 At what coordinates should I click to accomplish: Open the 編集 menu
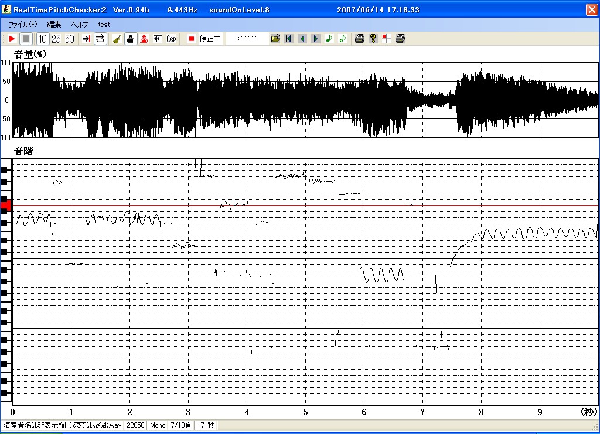(54, 25)
